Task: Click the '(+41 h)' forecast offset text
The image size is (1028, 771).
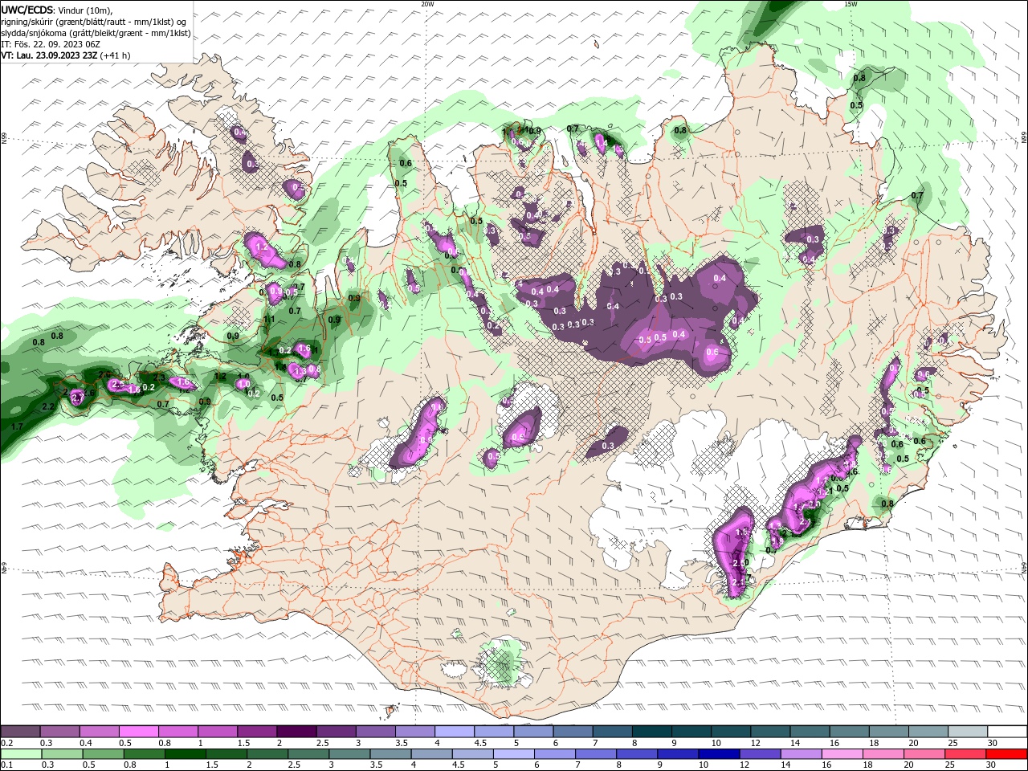Action: (116, 55)
